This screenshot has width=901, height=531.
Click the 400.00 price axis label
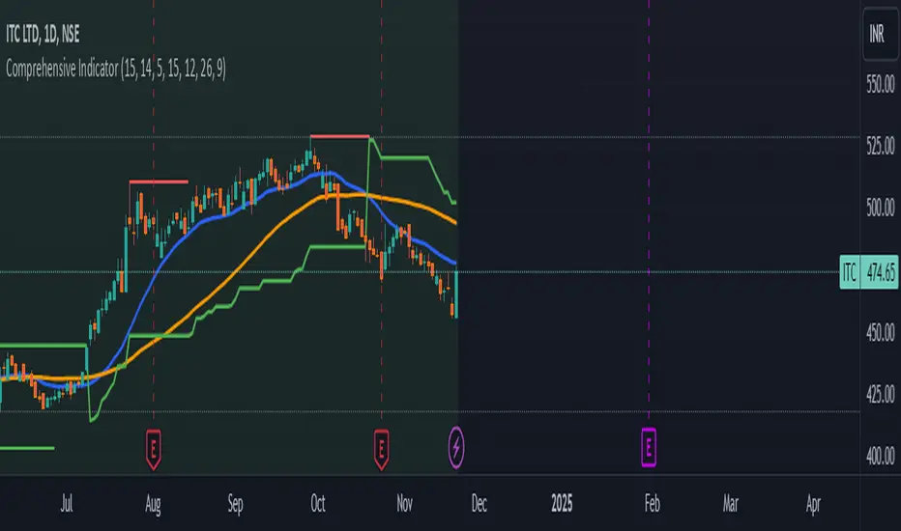(x=881, y=457)
